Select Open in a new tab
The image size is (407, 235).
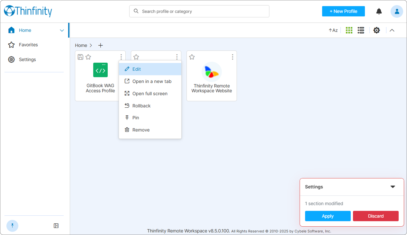(150, 81)
